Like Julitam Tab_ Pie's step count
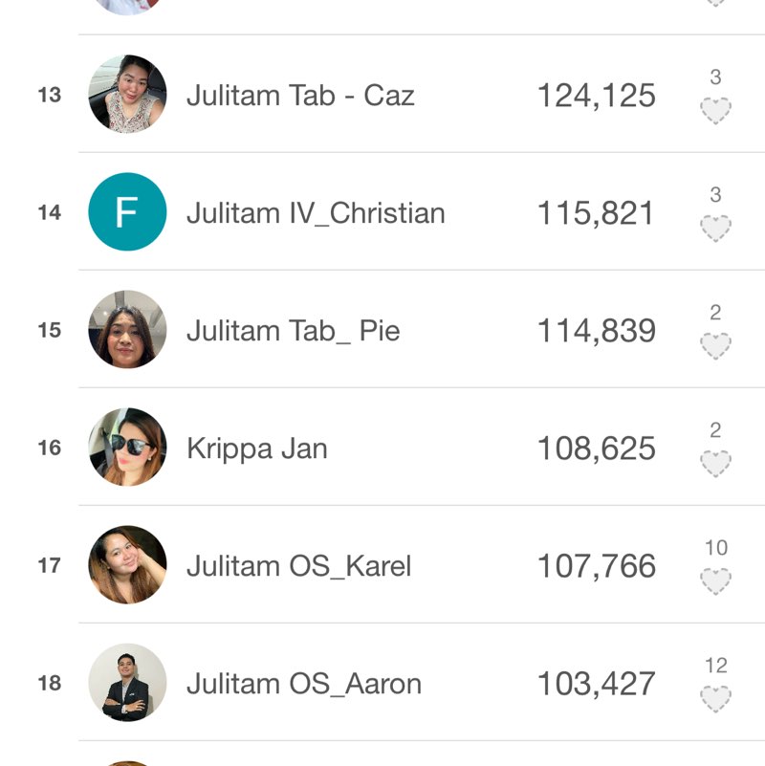Viewport: 765px width, 766px height. (715, 346)
